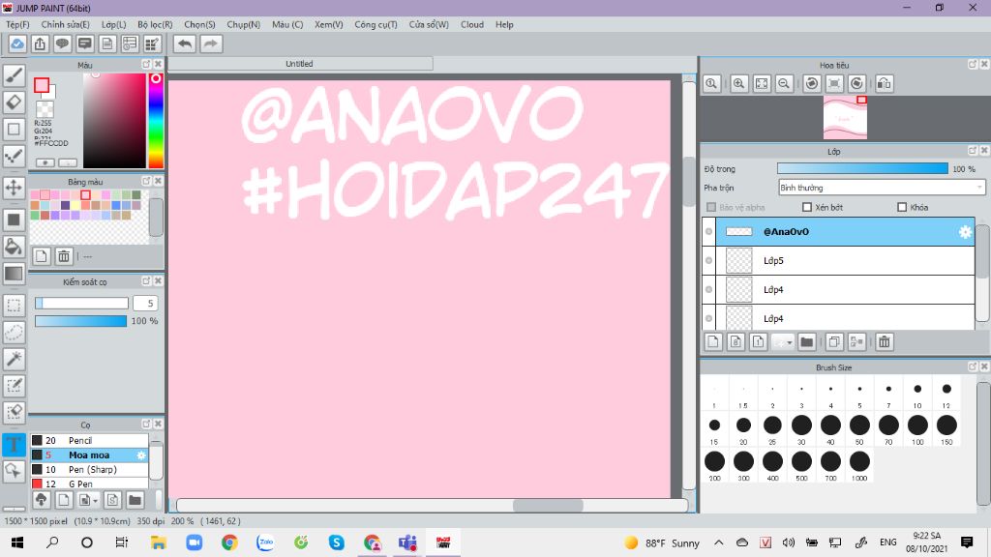Select the Magic Wand tool
Viewport: 991px width, 557px height.
click(14, 359)
